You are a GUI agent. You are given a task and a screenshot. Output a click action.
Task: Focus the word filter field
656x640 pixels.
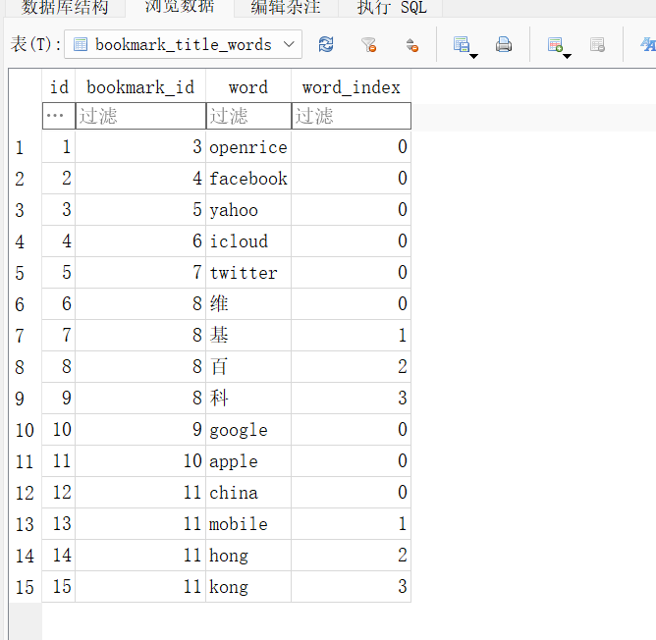click(x=248, y=116)
